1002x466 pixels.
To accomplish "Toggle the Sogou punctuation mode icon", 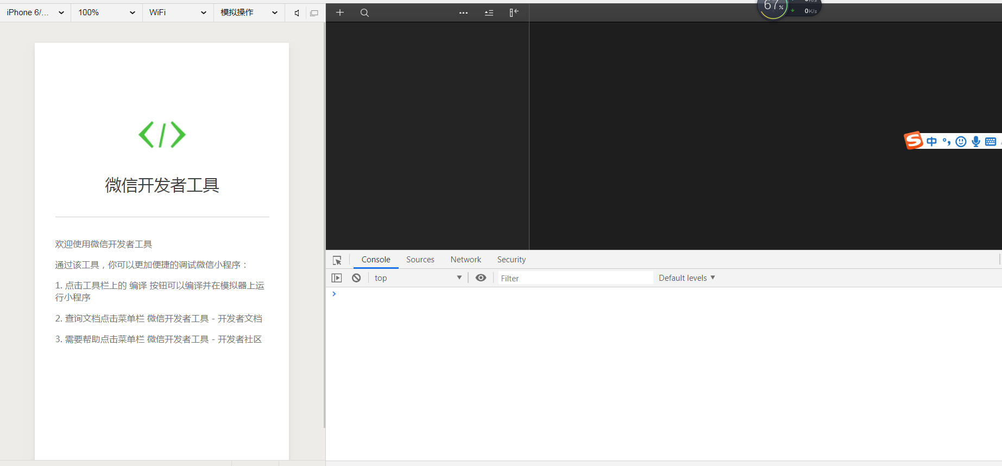I will [x=947, y=142].
